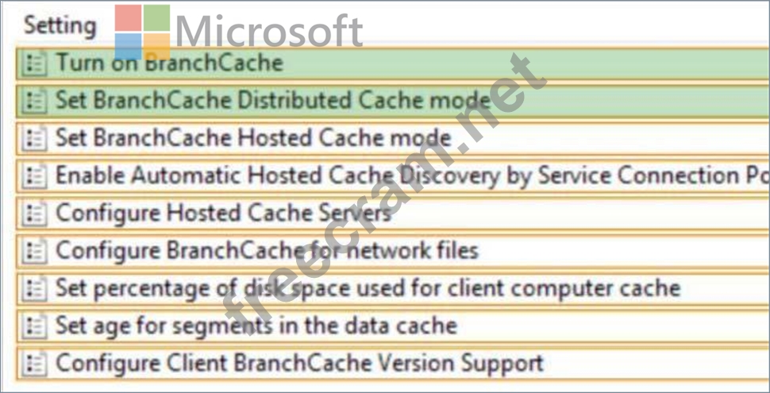Click the Set percentage of disk space icon
Image resolution: width=770 pixels, height=393 pixels.
tap(35, 288)
